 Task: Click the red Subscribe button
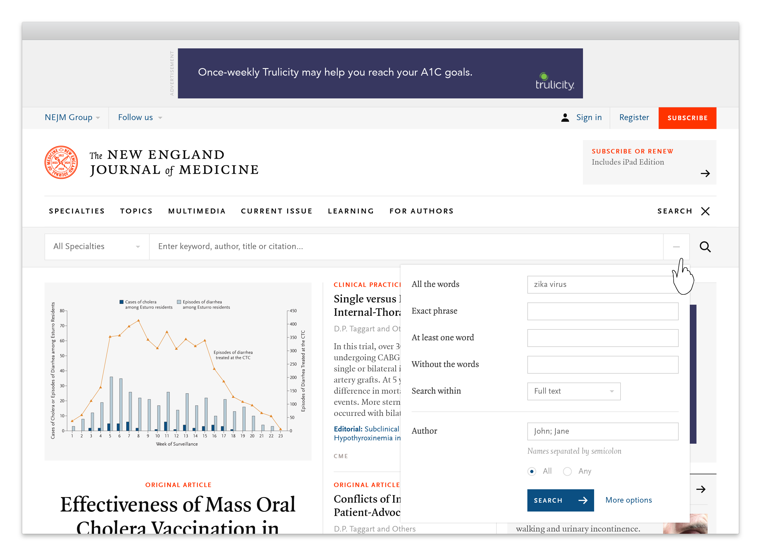coord(687,118)
